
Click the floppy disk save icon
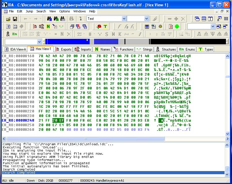15,19
